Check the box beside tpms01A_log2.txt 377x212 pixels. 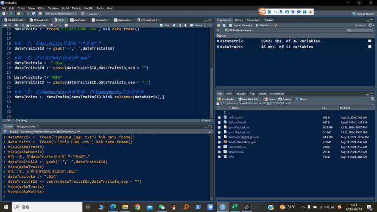[219, 127]
